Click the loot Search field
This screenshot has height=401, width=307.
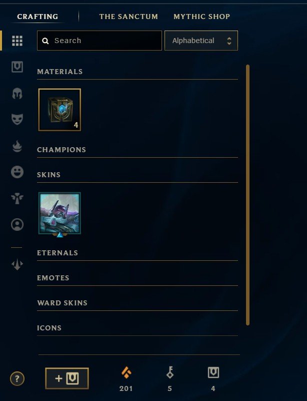click(99, 41)
